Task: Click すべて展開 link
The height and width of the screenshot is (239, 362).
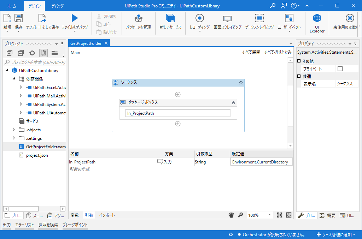Action: point(251,52)
